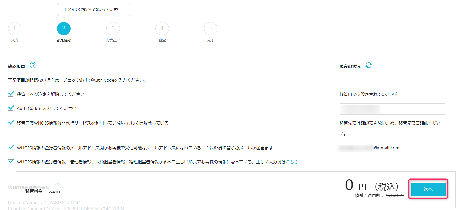Click the help icon next to WHOIS登録内容確認

58,186
